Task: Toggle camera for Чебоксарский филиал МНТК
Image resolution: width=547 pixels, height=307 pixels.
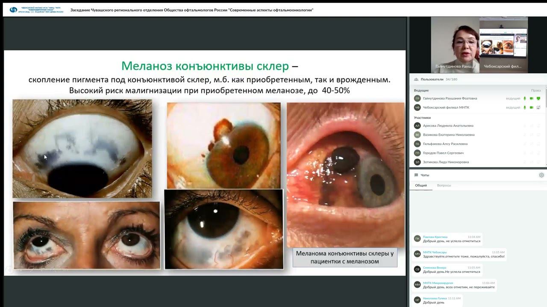Action: [x=532, y=107]
